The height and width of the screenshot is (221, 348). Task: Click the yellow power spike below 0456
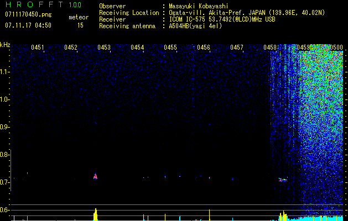click(209, 215)
